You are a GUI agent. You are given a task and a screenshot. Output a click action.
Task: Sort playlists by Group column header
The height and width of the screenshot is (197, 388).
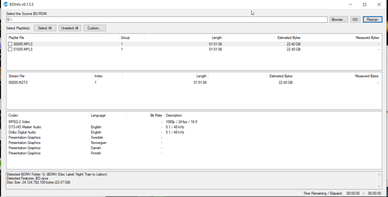click(132, 38)
